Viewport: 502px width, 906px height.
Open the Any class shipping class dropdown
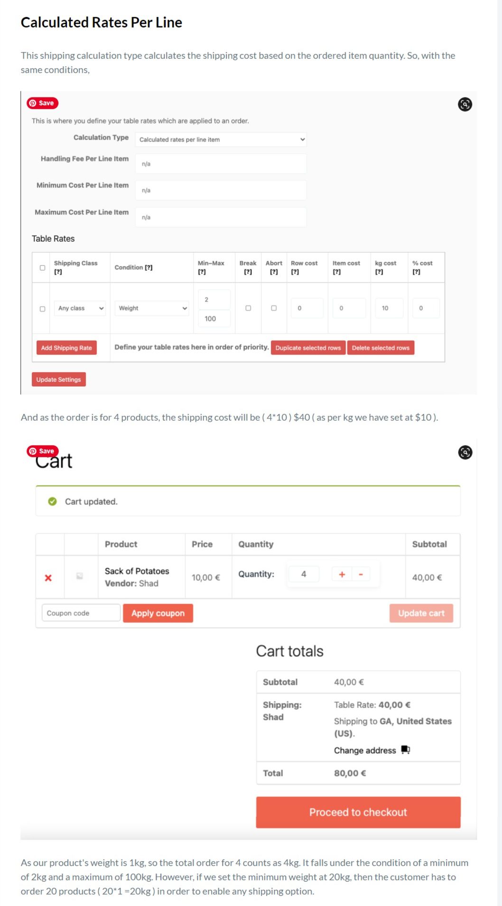point(80,308)
